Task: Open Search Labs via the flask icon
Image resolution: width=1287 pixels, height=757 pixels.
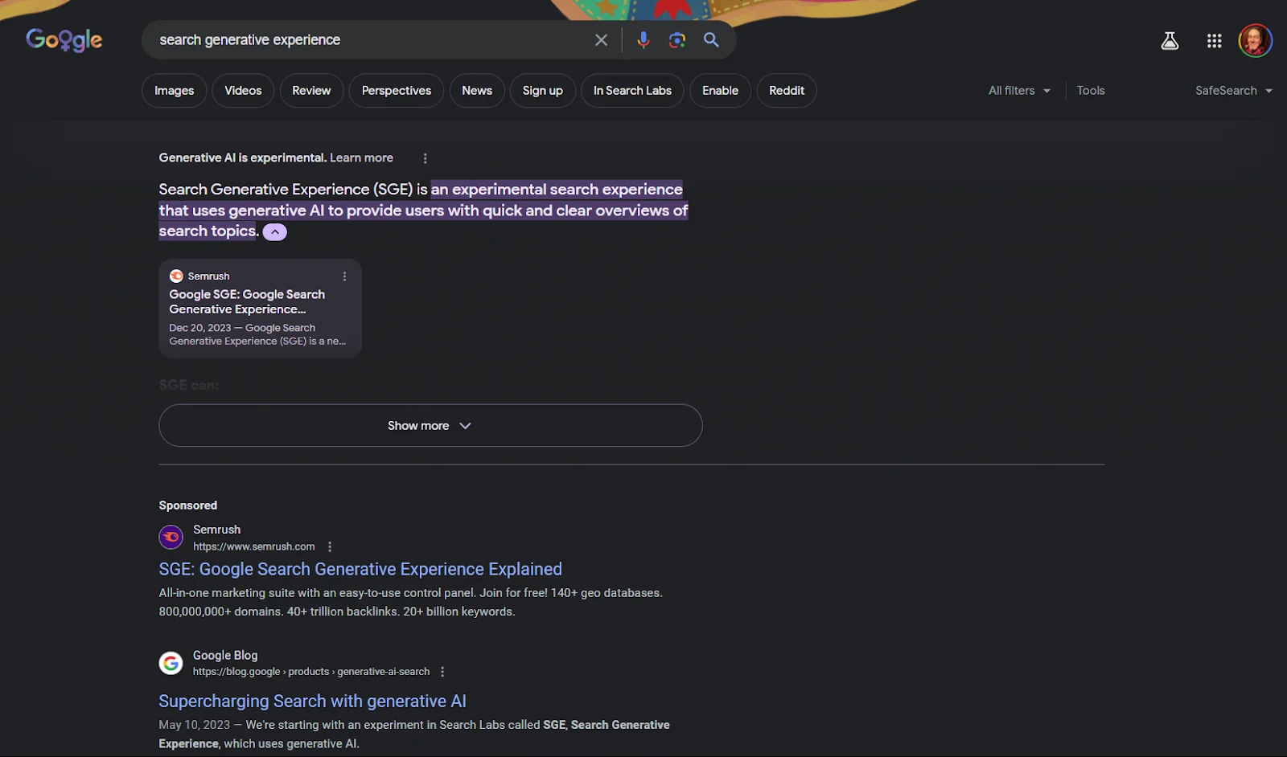Action: point(1170,39)
